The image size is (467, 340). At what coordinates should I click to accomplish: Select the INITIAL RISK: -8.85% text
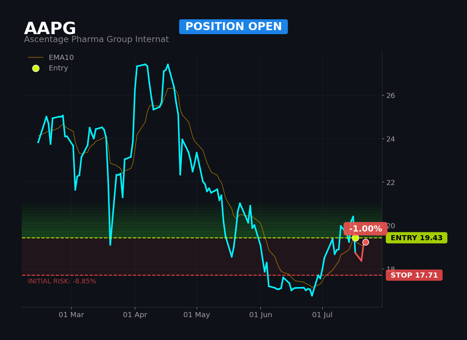[x=62, y=281]
